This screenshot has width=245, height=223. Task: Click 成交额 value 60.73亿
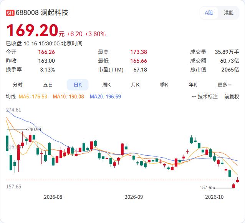point(230,61)
